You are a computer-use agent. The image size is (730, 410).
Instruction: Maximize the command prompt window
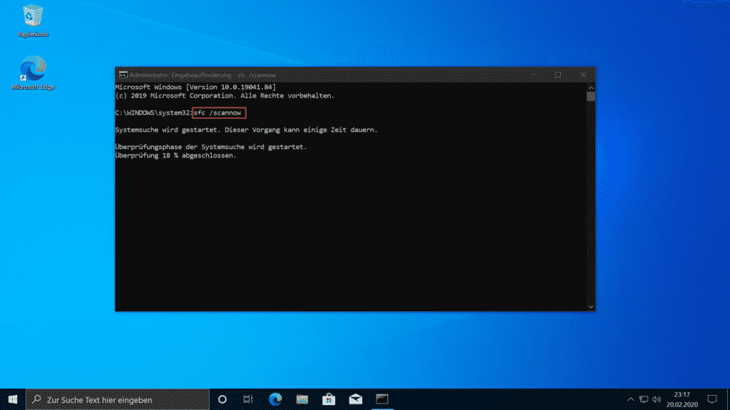[x=557, y=75]
